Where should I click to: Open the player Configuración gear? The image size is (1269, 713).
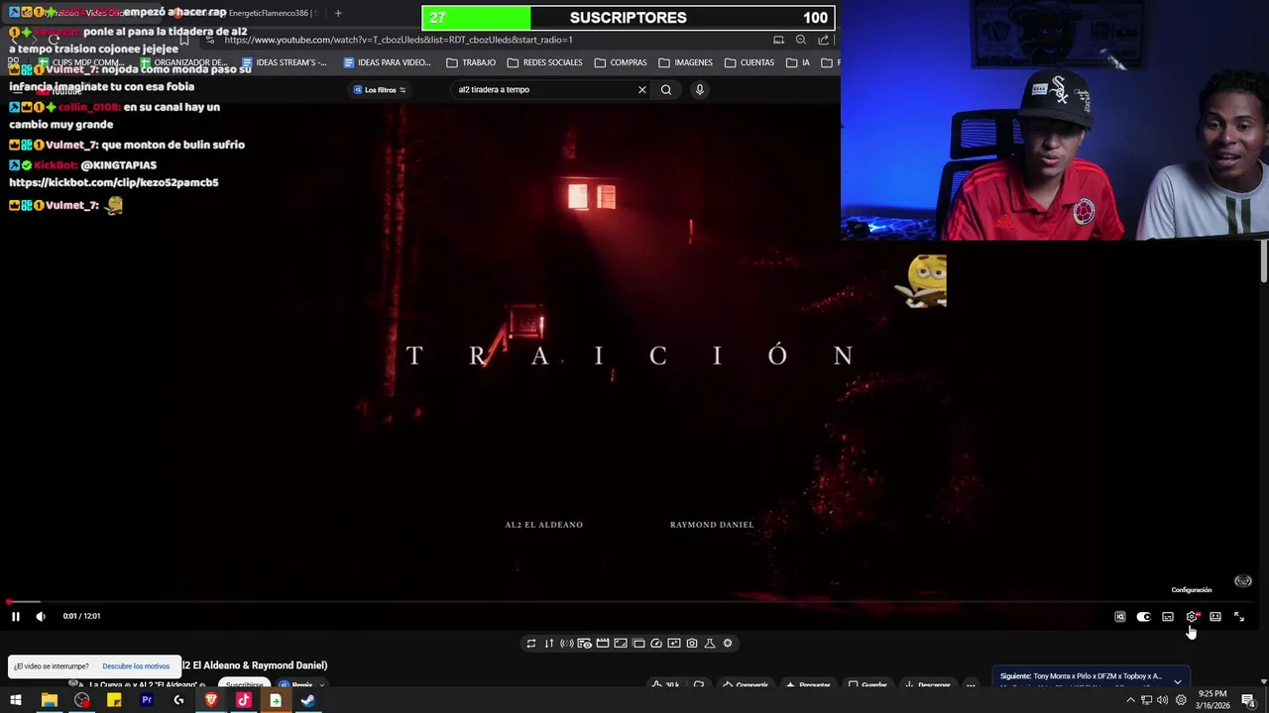coord(1192,617)
